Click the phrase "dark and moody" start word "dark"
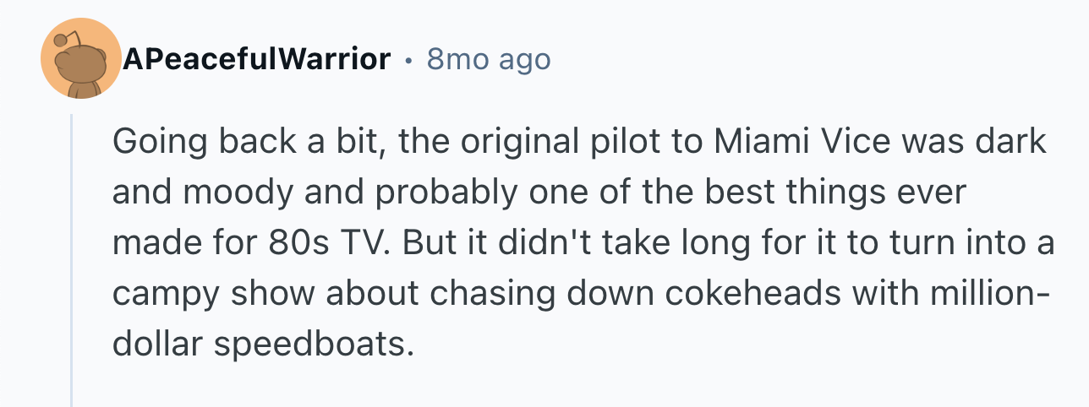This screenshot has width=1089, height=407. (1014, 143)
